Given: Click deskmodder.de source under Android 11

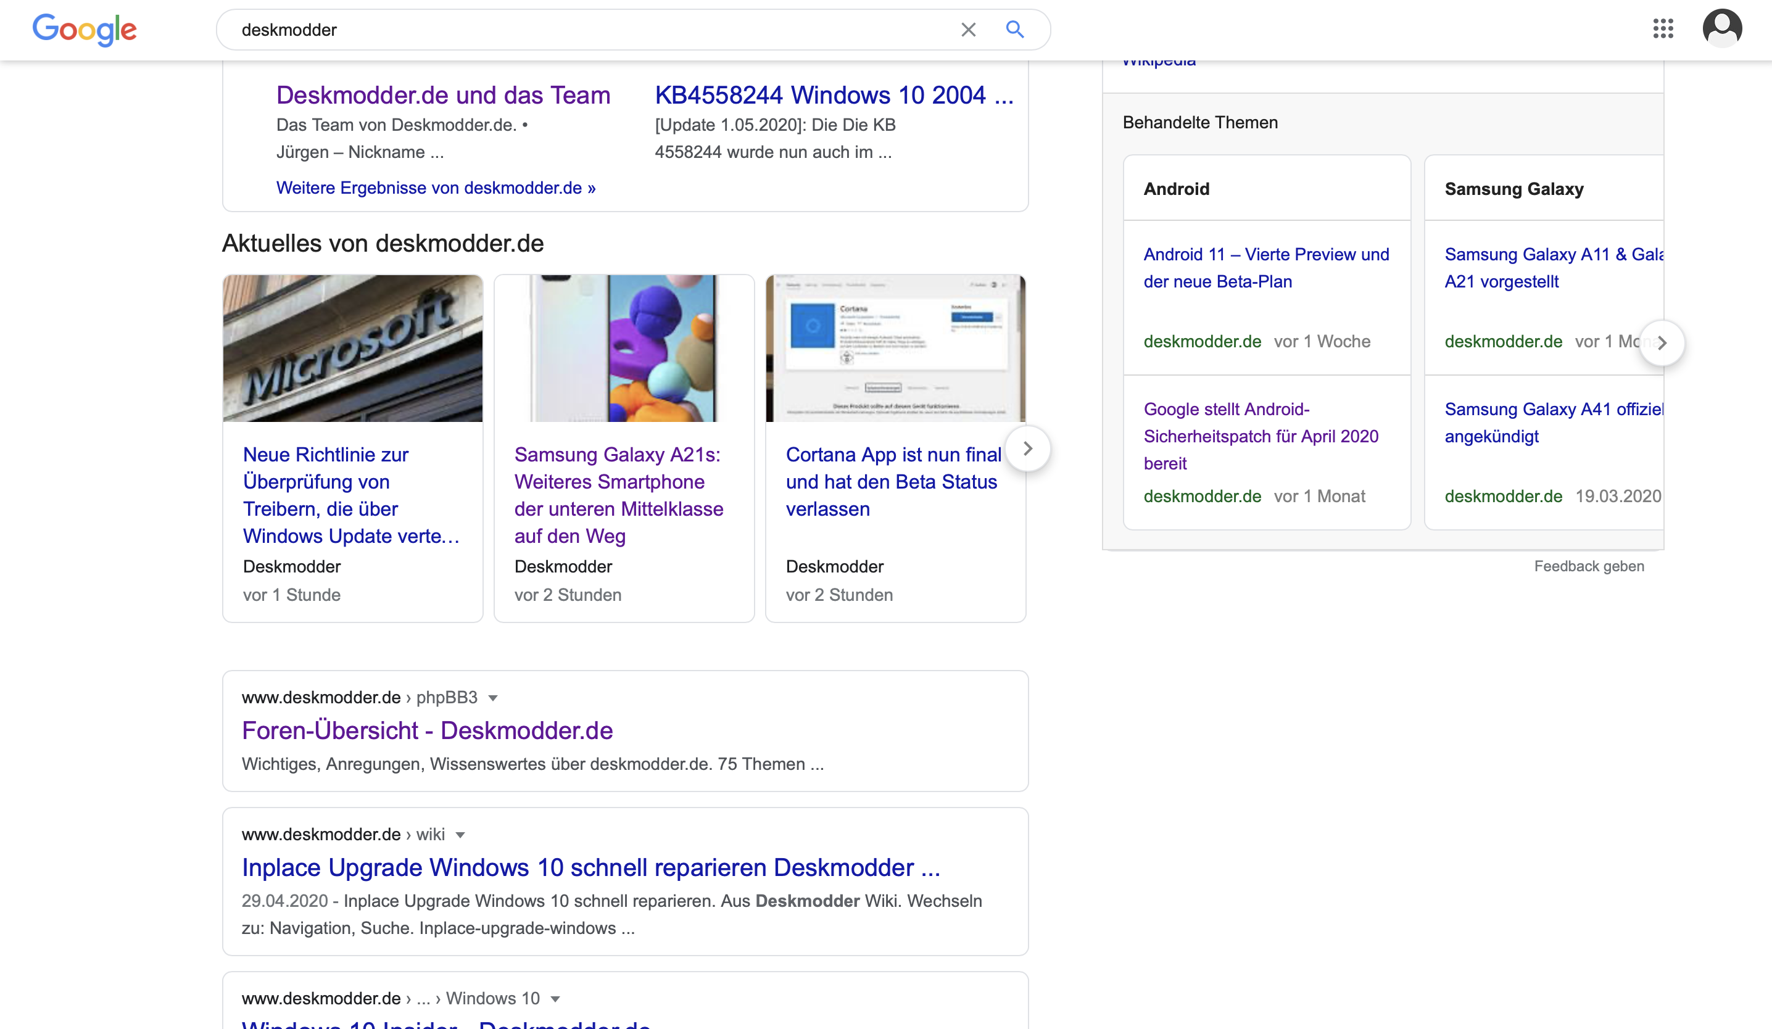Looking at the screenshot, I should coord(1203,342).
